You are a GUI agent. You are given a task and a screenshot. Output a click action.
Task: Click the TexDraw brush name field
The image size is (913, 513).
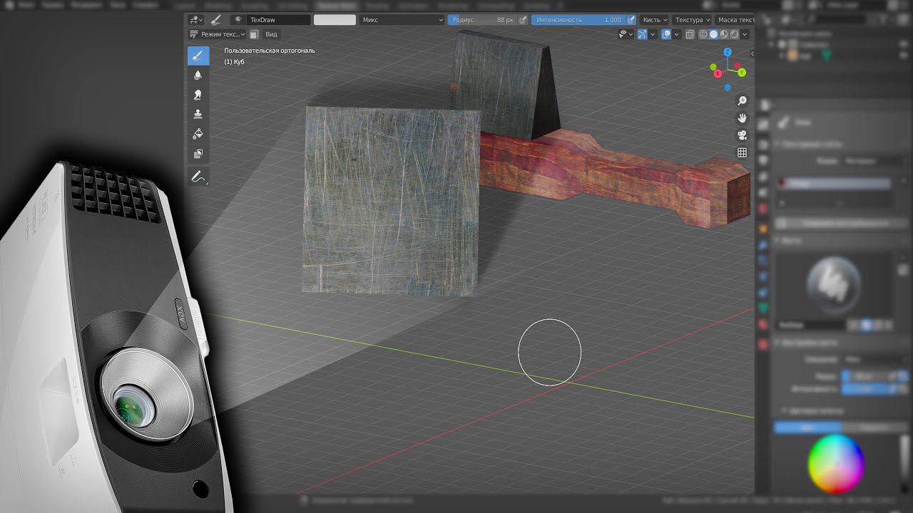tap(278, 20)
